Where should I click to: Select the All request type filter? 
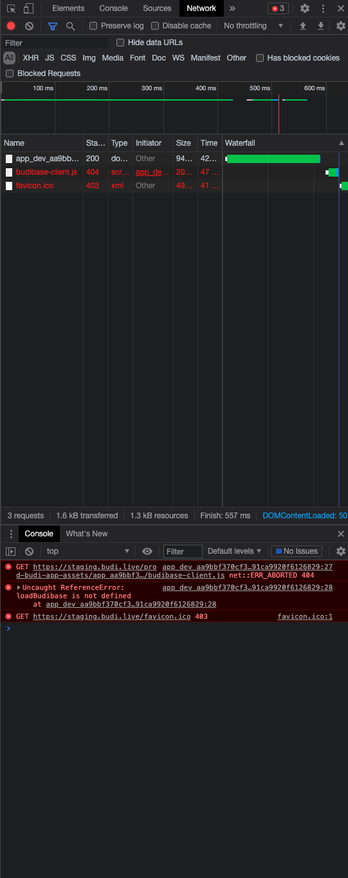pyautogui.click(x=9, y=58)
